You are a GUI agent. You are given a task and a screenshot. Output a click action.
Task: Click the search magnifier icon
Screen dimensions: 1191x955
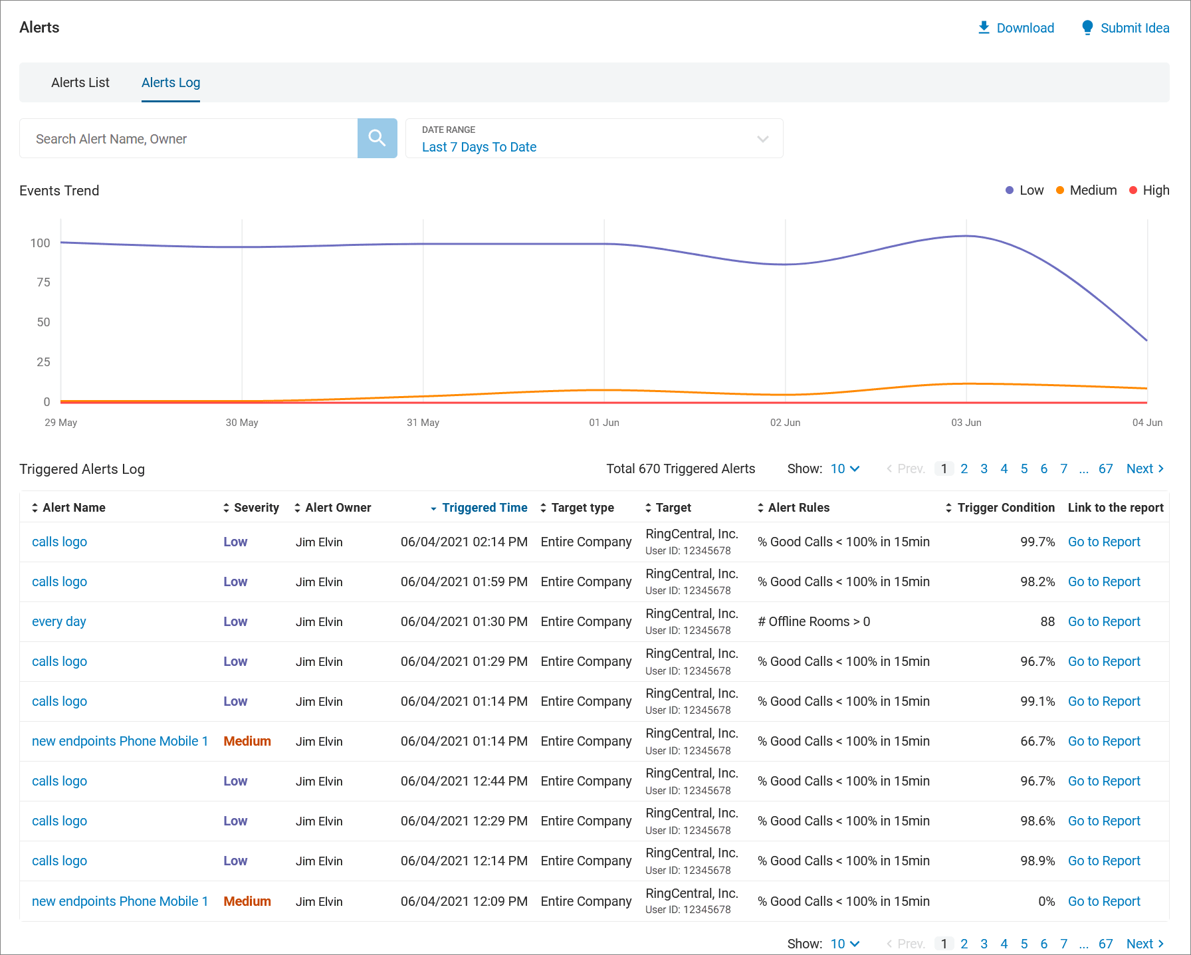(x=377, y=138)
